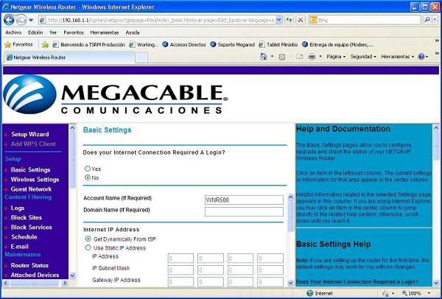Open a new blank tab

click(x=141, y=57)
